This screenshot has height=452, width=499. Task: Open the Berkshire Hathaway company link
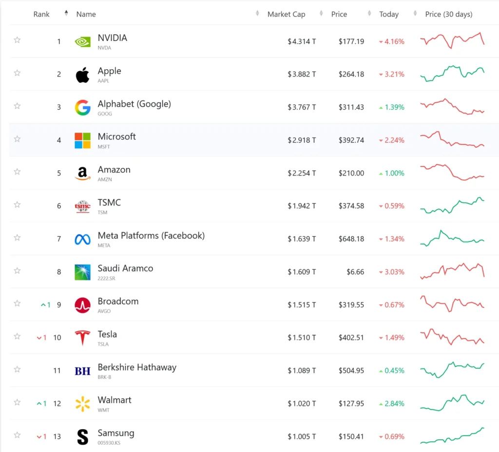(x=137, y=367)
